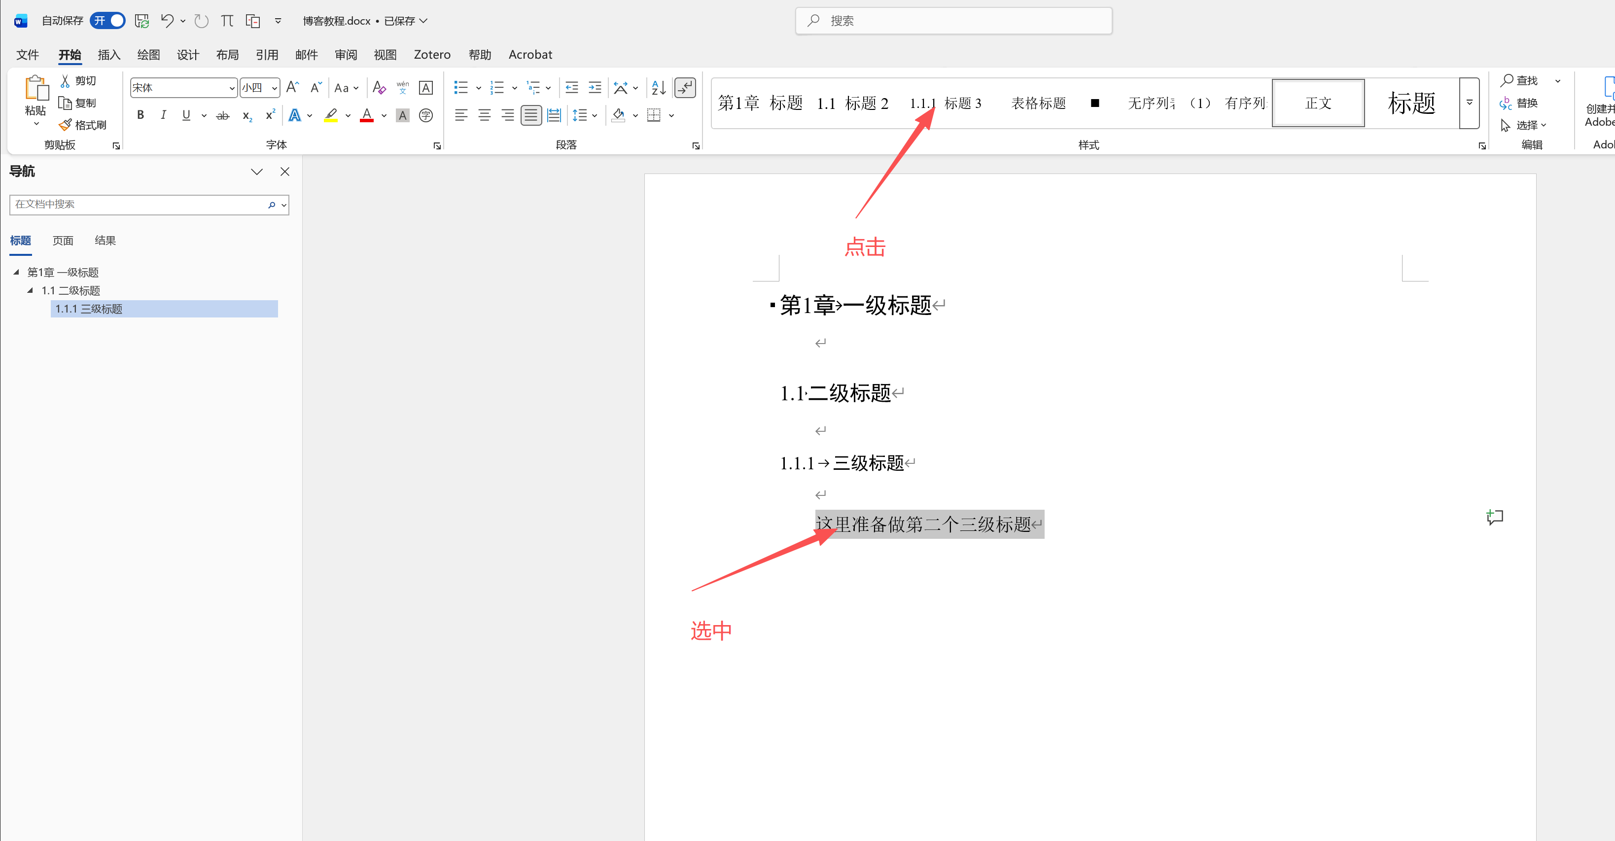Click the navigation document search field
The width and height of the screenshot is (1615, 841).
pyautogui.click(x=138, y=205)
